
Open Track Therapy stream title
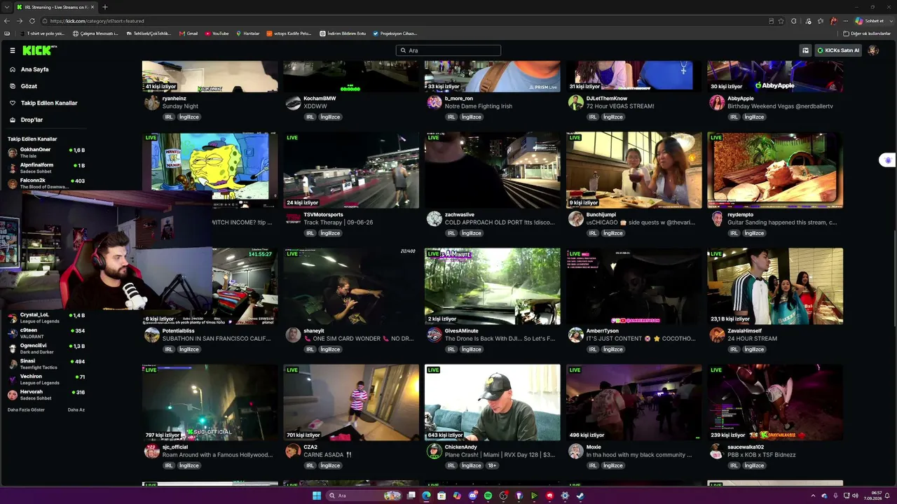click(x=338, y=223)
